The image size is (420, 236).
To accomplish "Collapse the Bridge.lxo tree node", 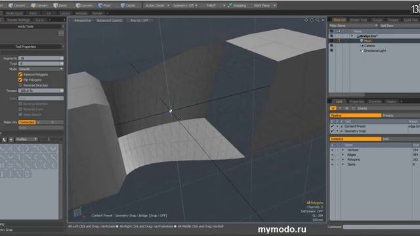I will point(352,36).
